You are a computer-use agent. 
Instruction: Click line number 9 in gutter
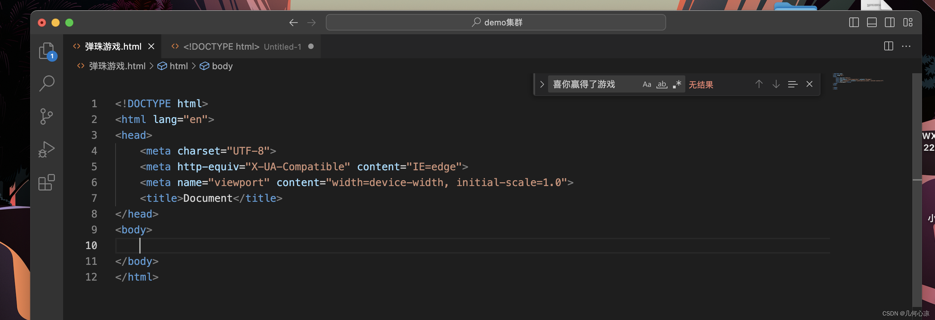(94, 230)
